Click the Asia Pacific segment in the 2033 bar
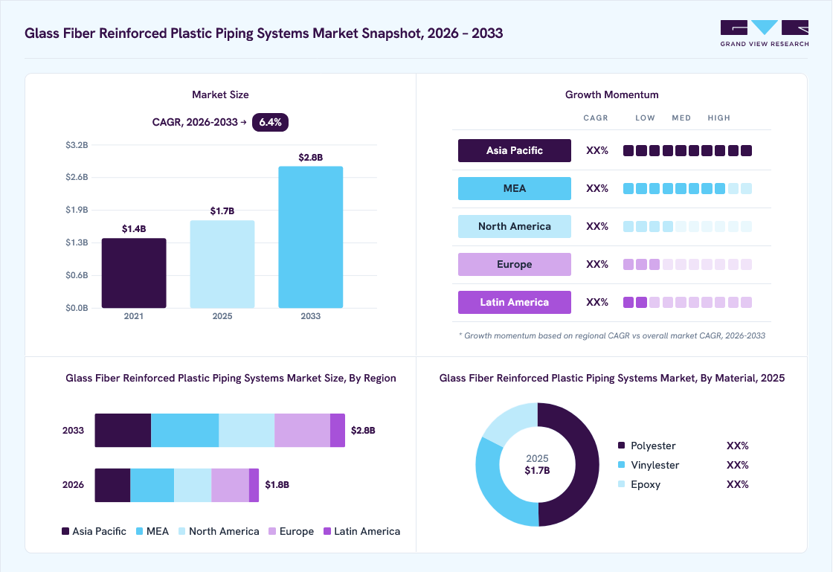The image size is (833, 572). click(123, 430)
